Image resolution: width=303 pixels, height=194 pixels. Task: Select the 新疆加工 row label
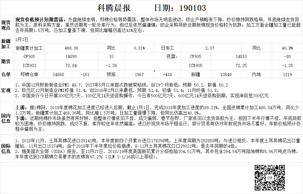pos(6,43)
